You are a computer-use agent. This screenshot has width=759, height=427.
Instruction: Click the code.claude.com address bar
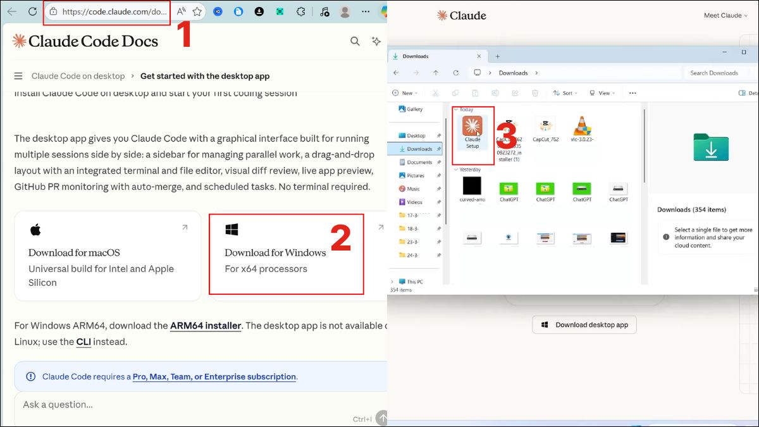click(x=107, y=11)
